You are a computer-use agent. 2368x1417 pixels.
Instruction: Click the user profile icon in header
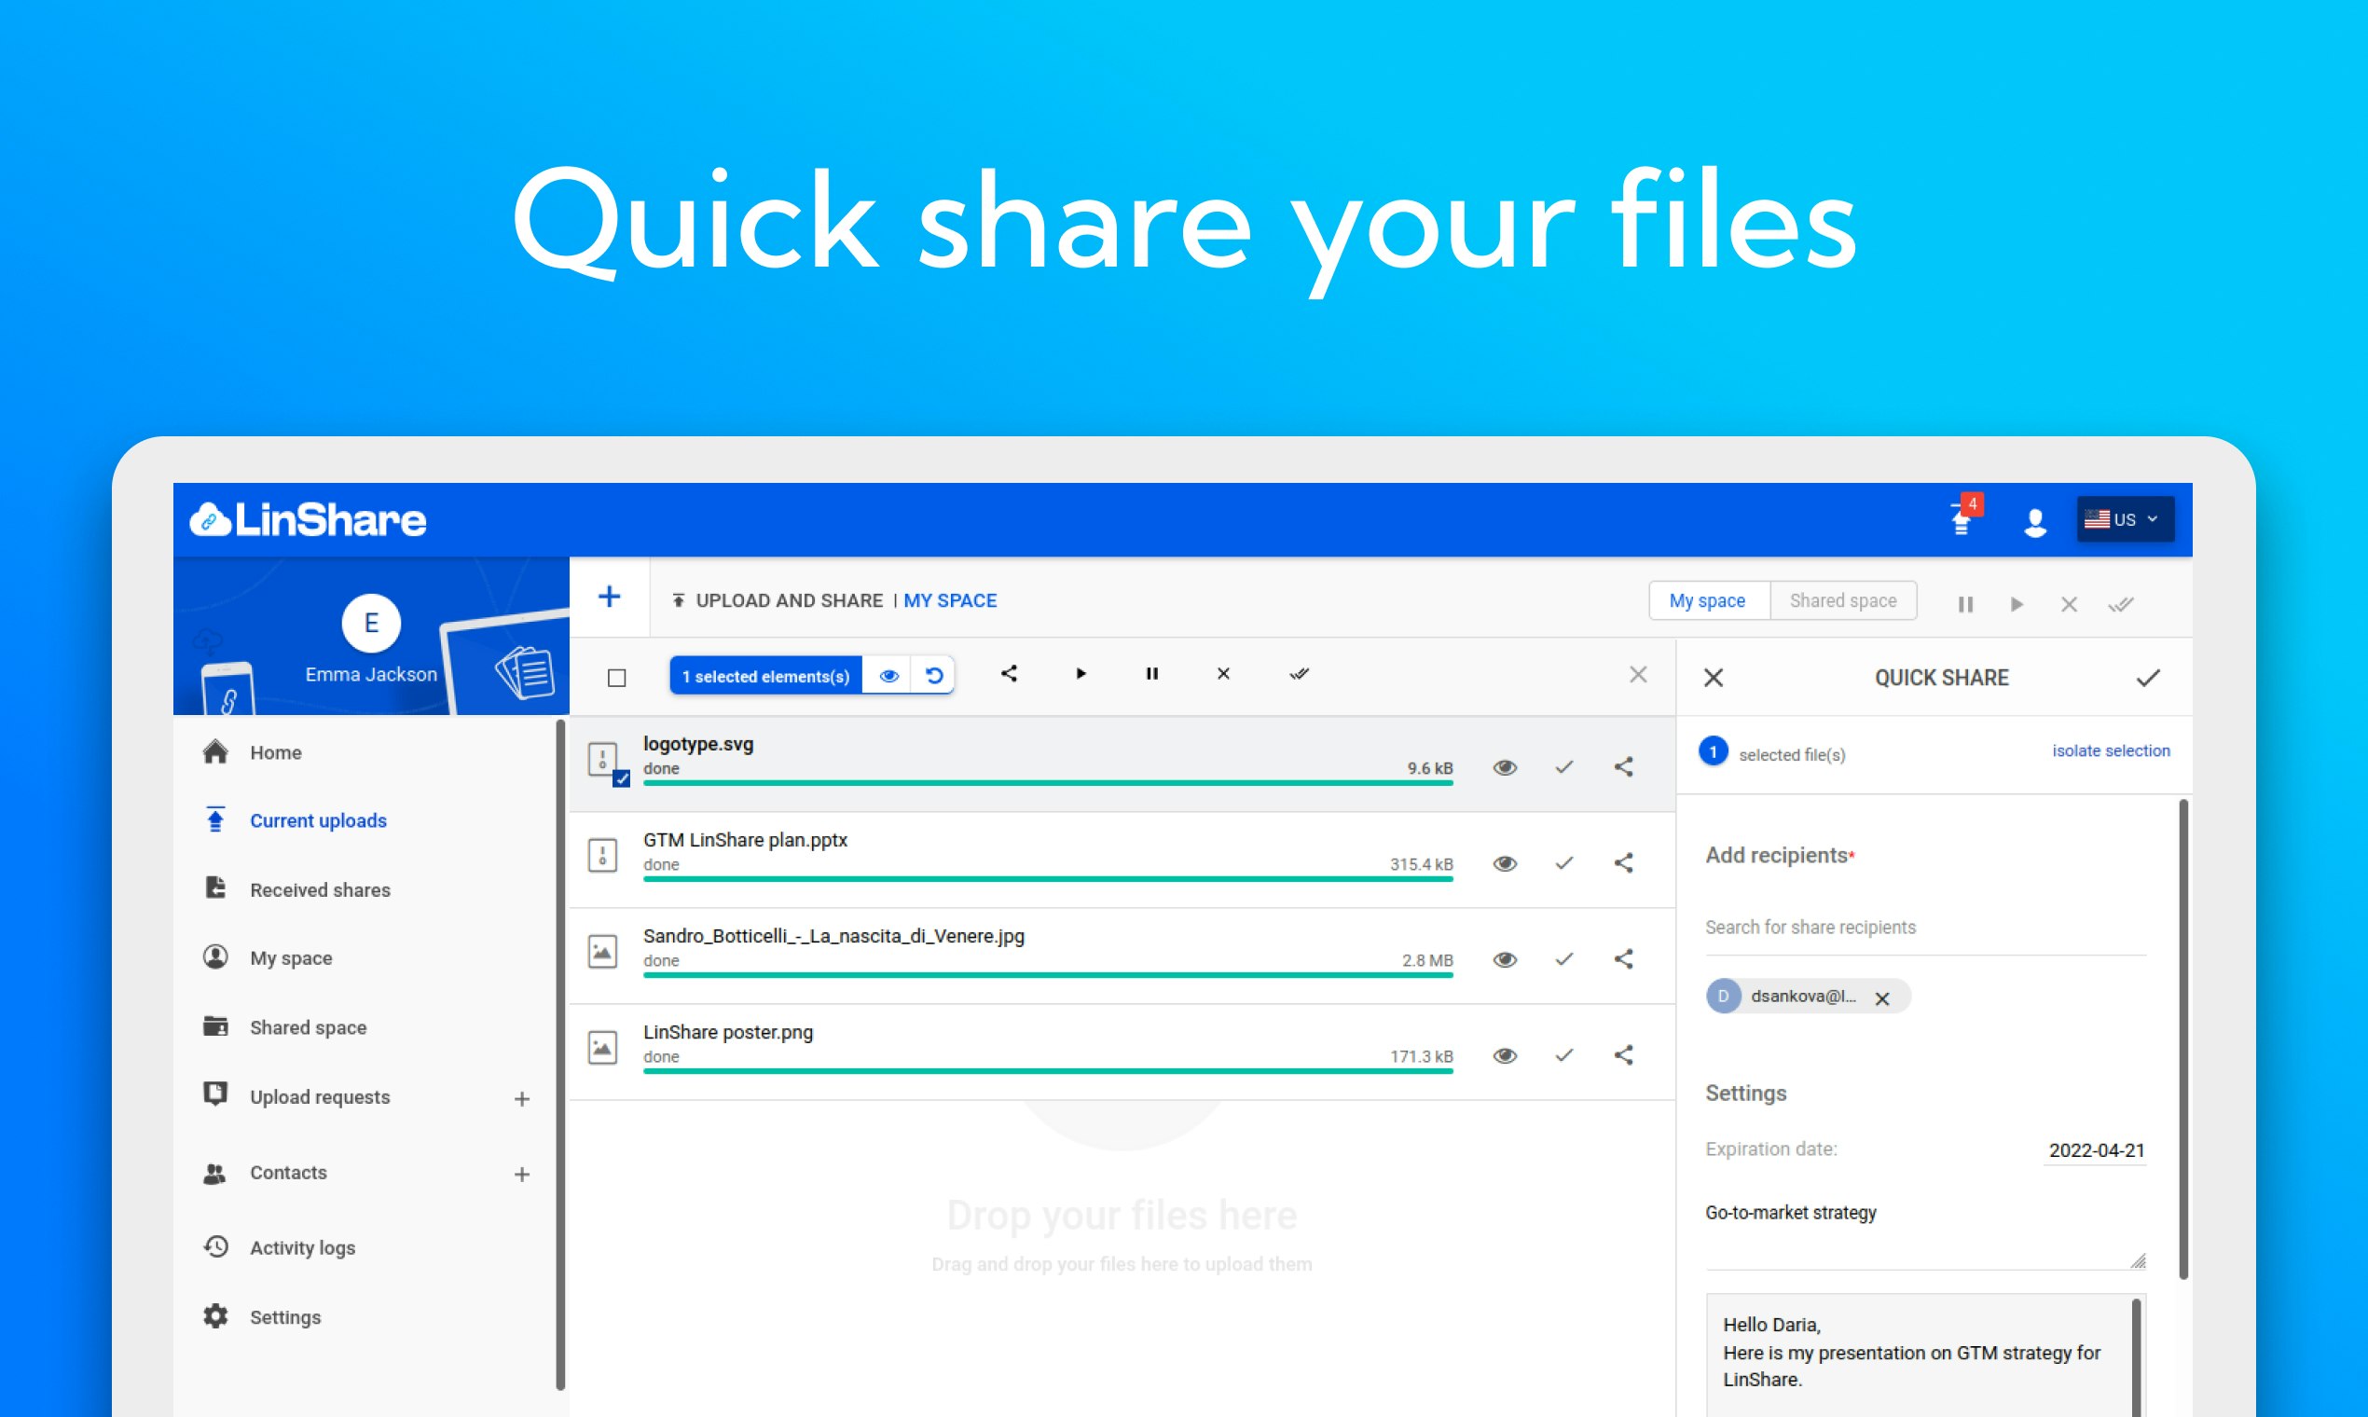(x=2035, y=521)
